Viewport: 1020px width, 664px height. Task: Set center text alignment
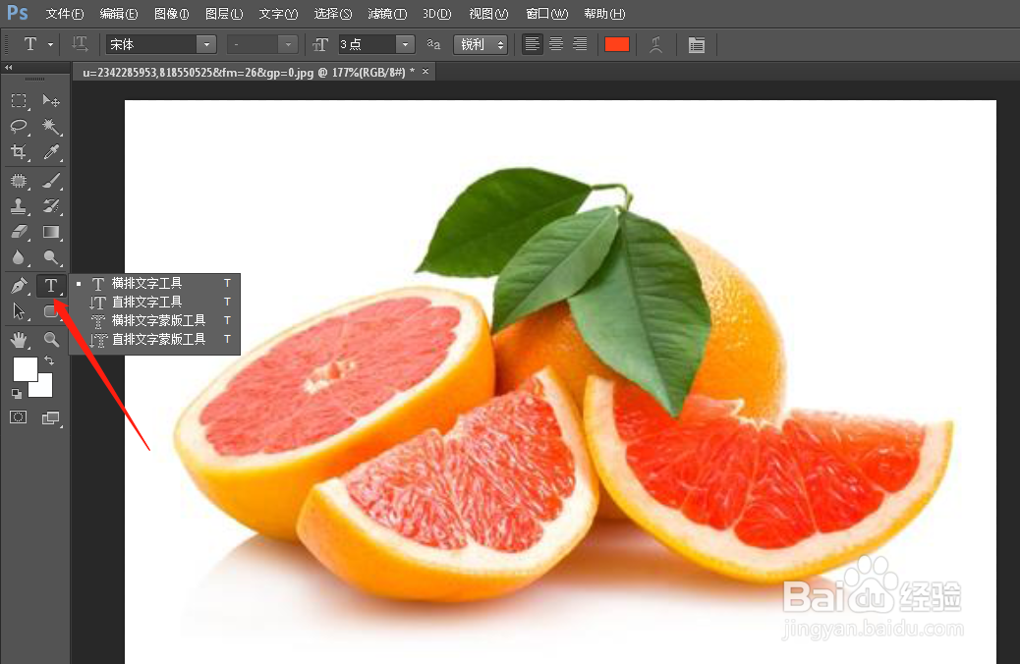pyautogui.click(x=556, y=44)
